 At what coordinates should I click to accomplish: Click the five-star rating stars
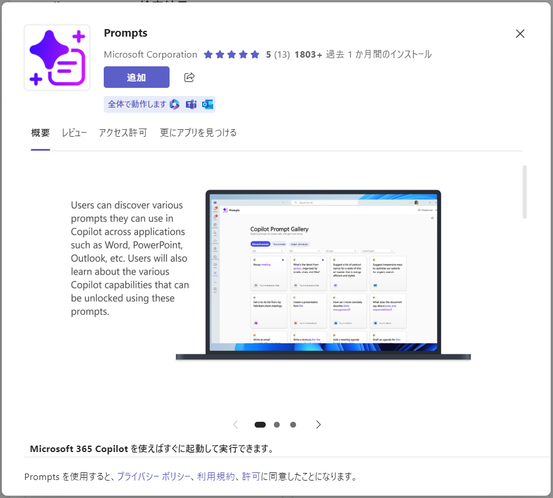pos(232,55)
